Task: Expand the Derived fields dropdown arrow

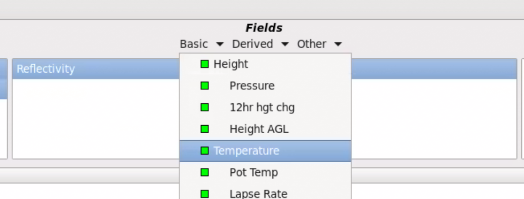Action: tap(285, 44)
